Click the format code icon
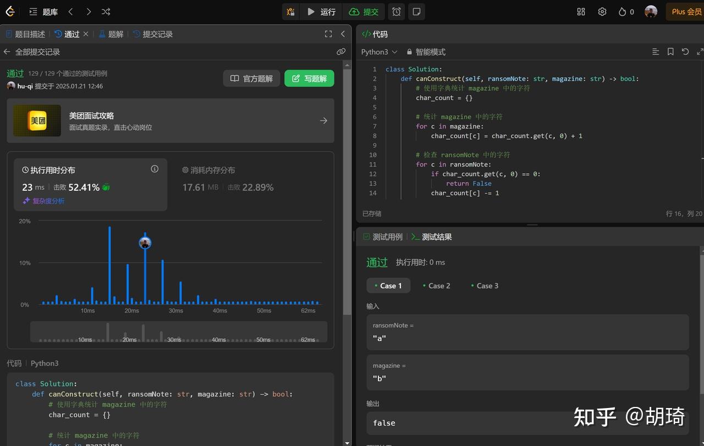Viewport: 704px width, 446px height. 656,52
